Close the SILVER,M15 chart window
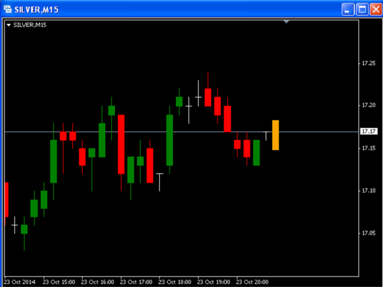This screenshot has width=383, height=287. tap(376, 10)
